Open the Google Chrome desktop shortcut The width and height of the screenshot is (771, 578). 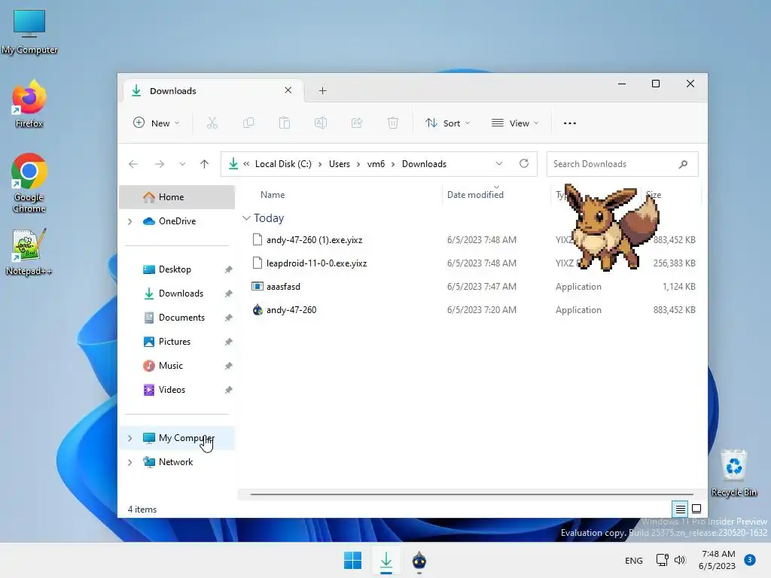29,184
